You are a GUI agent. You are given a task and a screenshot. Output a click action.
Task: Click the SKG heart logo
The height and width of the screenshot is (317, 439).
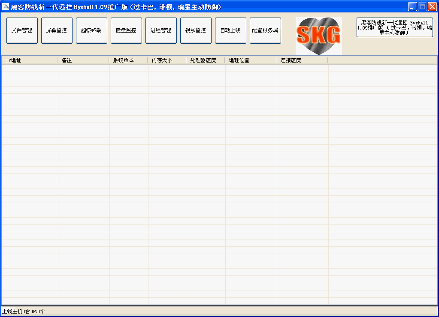(x=318, y=36)
